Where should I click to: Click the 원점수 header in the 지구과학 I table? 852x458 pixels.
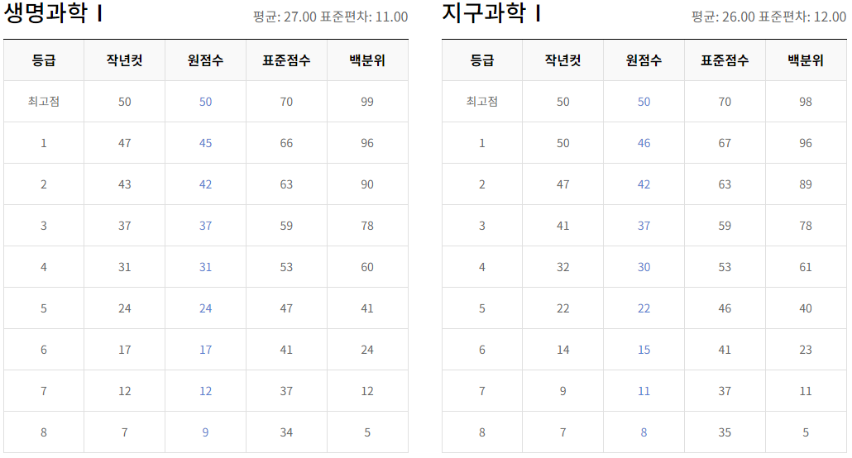[x=644, y=60]
